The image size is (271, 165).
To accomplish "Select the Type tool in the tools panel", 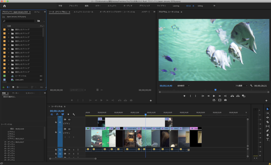I will click(x=268, y=139).
